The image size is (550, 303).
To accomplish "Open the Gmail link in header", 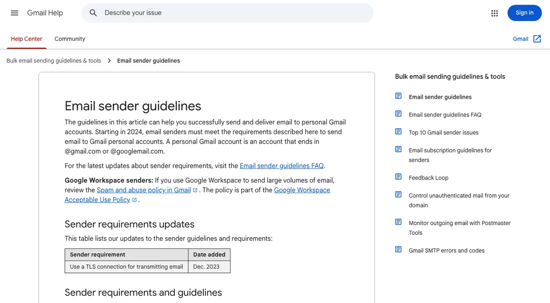I will pyautogui.click(x=521, y=39).
